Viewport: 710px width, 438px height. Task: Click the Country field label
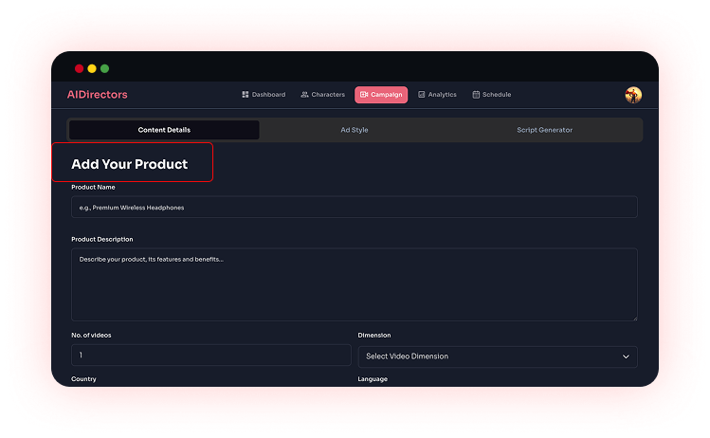[x=83, y=379]
